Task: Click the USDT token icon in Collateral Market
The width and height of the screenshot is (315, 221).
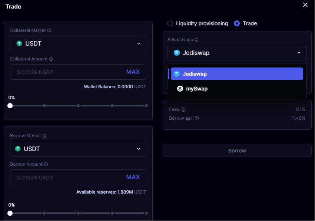Action: (x=19, y=43)
